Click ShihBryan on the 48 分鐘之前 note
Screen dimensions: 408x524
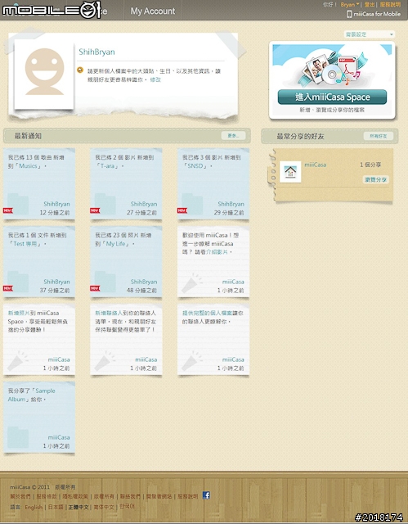pyautogui.click(x=144, y=282)
